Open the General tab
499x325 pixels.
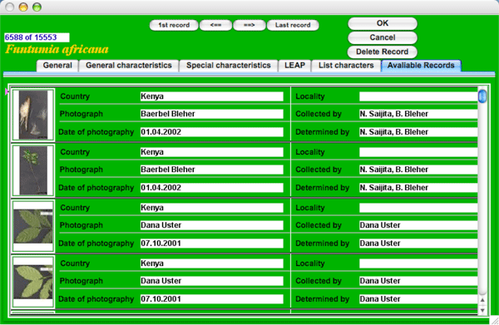click(57, 66)
